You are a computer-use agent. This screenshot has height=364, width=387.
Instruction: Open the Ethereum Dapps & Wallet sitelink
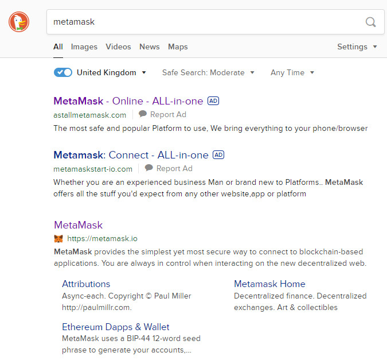coord(115,327)
